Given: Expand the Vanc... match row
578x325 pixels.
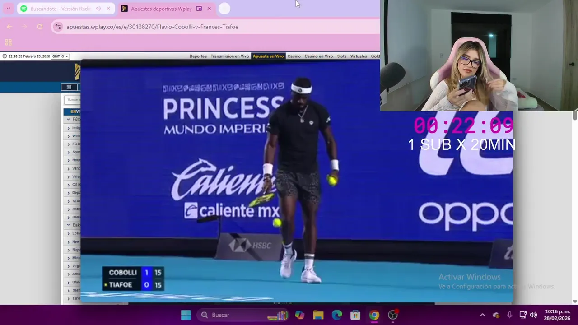Looking at the screenshot, I should tap(69, 168).
